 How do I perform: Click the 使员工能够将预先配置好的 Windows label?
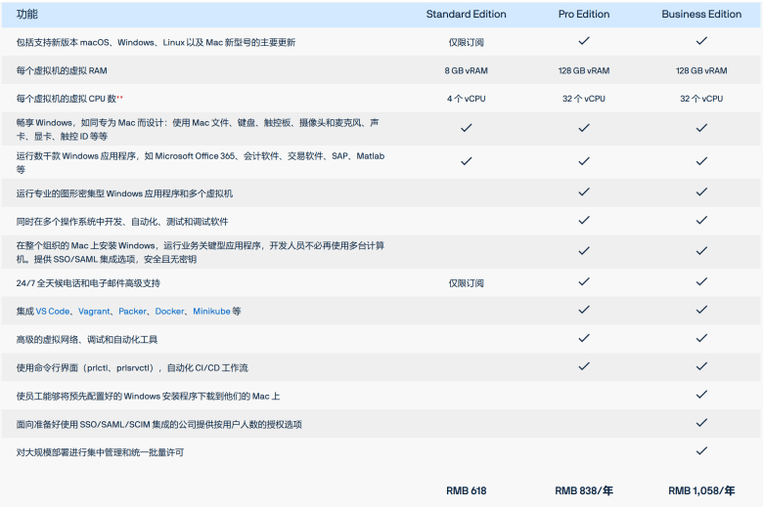click(148, 397)
